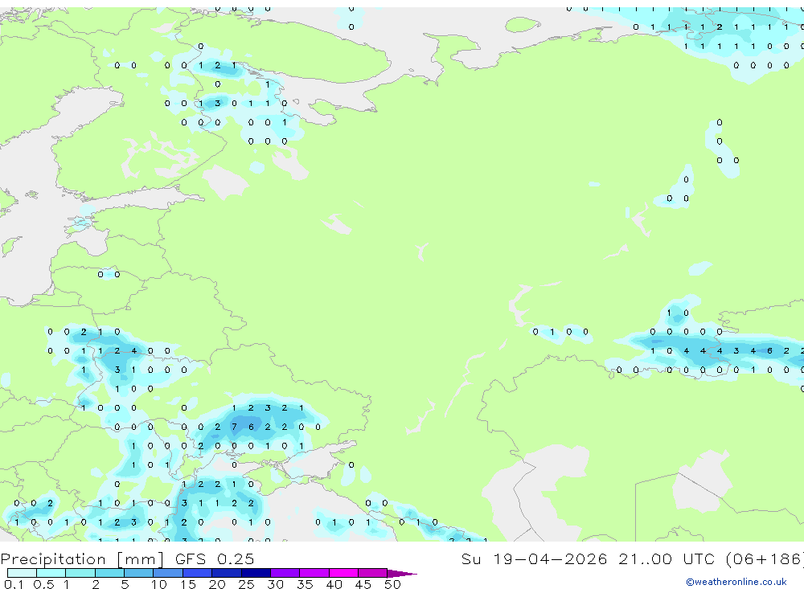Click the legend label '10'
The width and height of the screenshot is (804, 589).
[158, 584]
